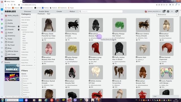Screen dimensions: 181x102
Task: Expand the Accessories category
Action: point(35,60)
